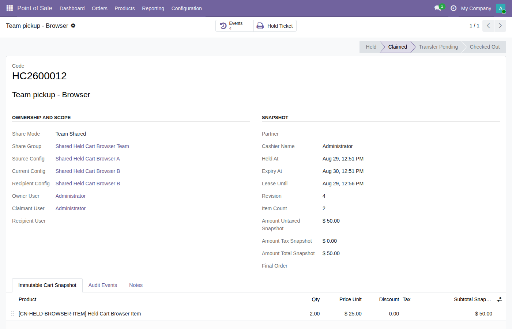Set status to Transfer Pending
Viewport: 512px width, 329px height.
tap(438, 47)
